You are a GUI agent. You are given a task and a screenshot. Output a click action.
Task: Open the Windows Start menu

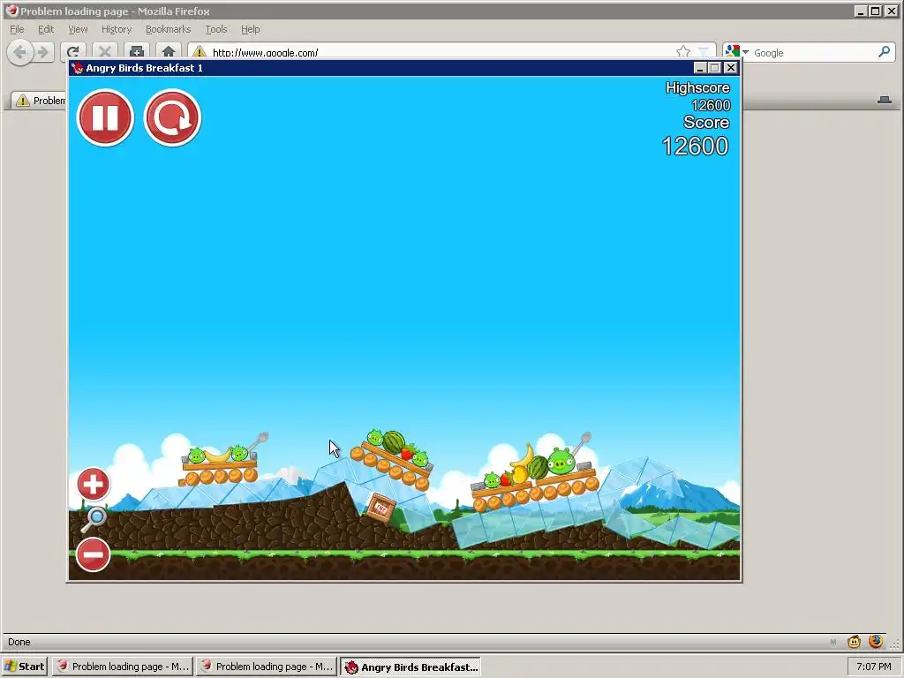coord(25,667)
